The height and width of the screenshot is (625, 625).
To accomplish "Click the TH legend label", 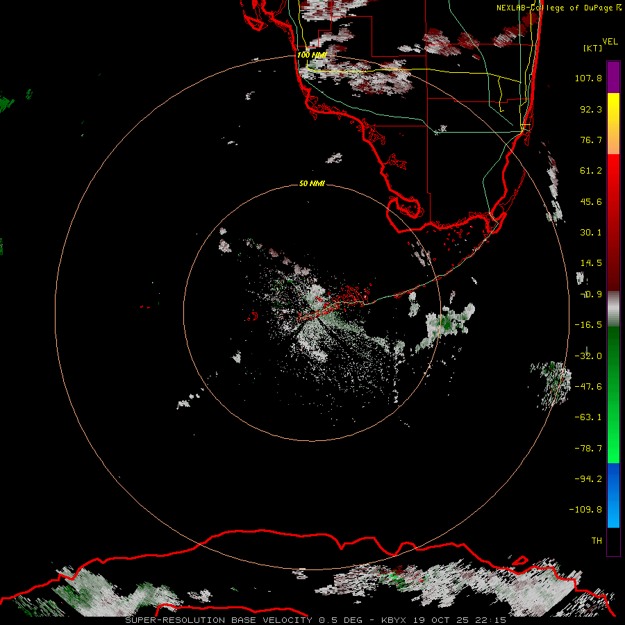I will pyautogui.click(x=597, y=540).
